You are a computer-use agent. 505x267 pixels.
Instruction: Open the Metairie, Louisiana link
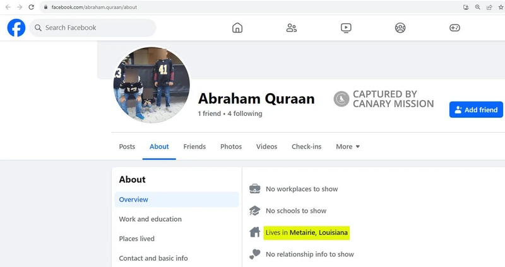(x=319, y=232)
